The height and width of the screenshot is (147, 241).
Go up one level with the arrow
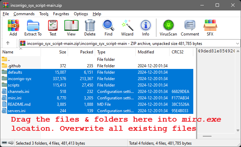click(8, 43)
